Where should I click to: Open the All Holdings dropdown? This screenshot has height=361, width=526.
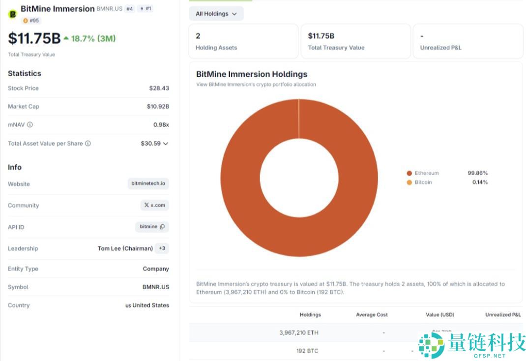216,14
